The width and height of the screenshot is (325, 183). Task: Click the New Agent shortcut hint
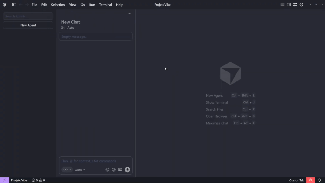coord(230,95)
